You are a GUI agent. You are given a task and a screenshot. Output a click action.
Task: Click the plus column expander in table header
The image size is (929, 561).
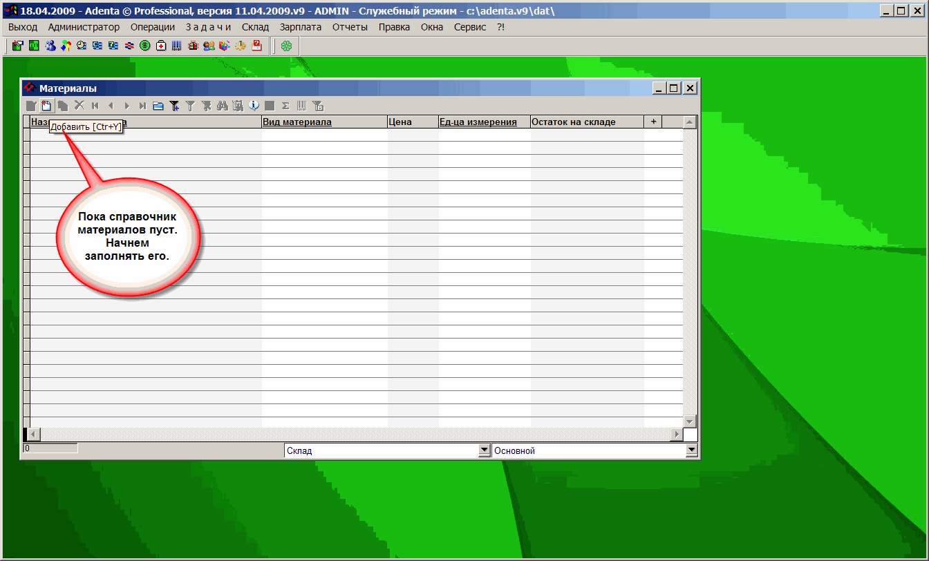click(x=653, y=122)
